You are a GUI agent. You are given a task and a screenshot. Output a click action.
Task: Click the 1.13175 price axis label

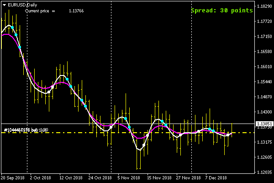click(x=264, y=142)
